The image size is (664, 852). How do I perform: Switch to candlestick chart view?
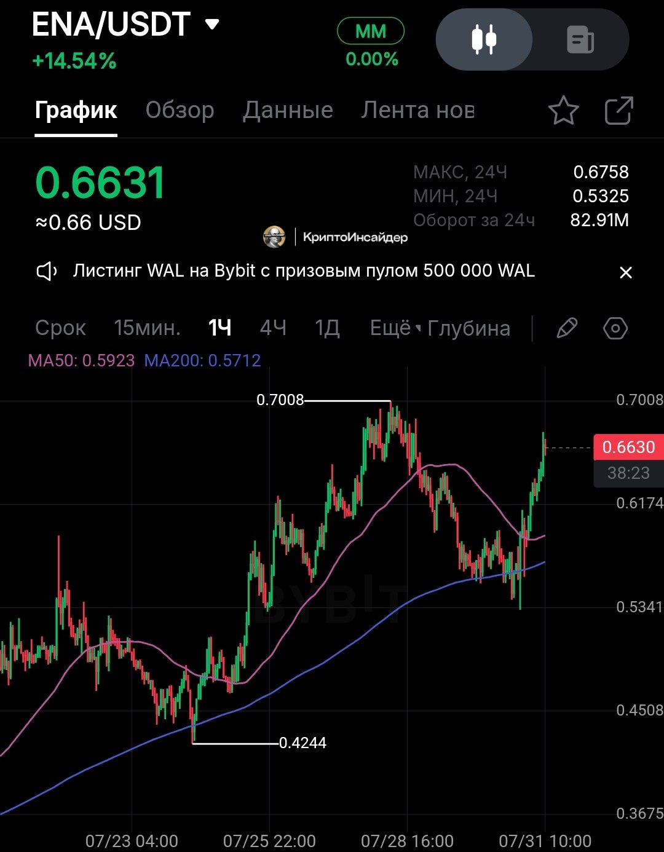click(x=484, y=39)
